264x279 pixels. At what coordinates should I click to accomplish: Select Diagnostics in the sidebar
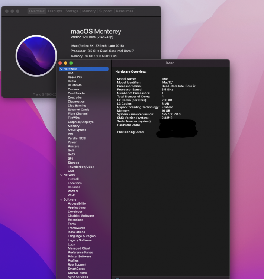(x=76, y=102)
